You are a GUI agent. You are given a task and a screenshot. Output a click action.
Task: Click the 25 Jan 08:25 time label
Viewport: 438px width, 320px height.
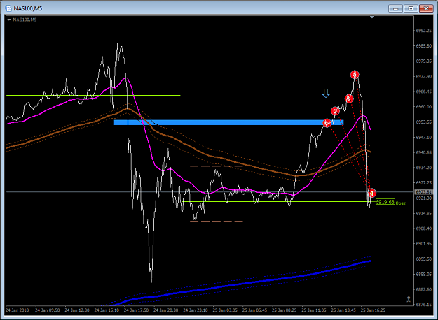click(285, 310)
